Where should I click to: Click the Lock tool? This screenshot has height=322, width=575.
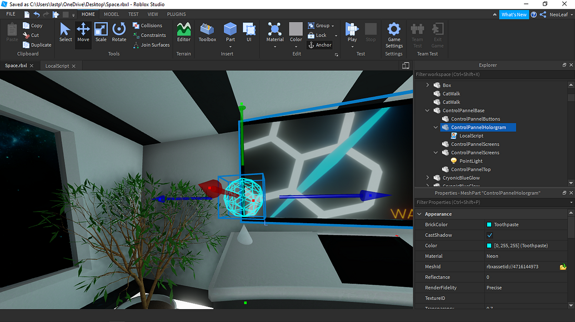click(317, 35)
